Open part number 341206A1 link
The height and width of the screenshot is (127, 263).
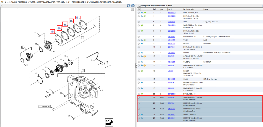171,118
